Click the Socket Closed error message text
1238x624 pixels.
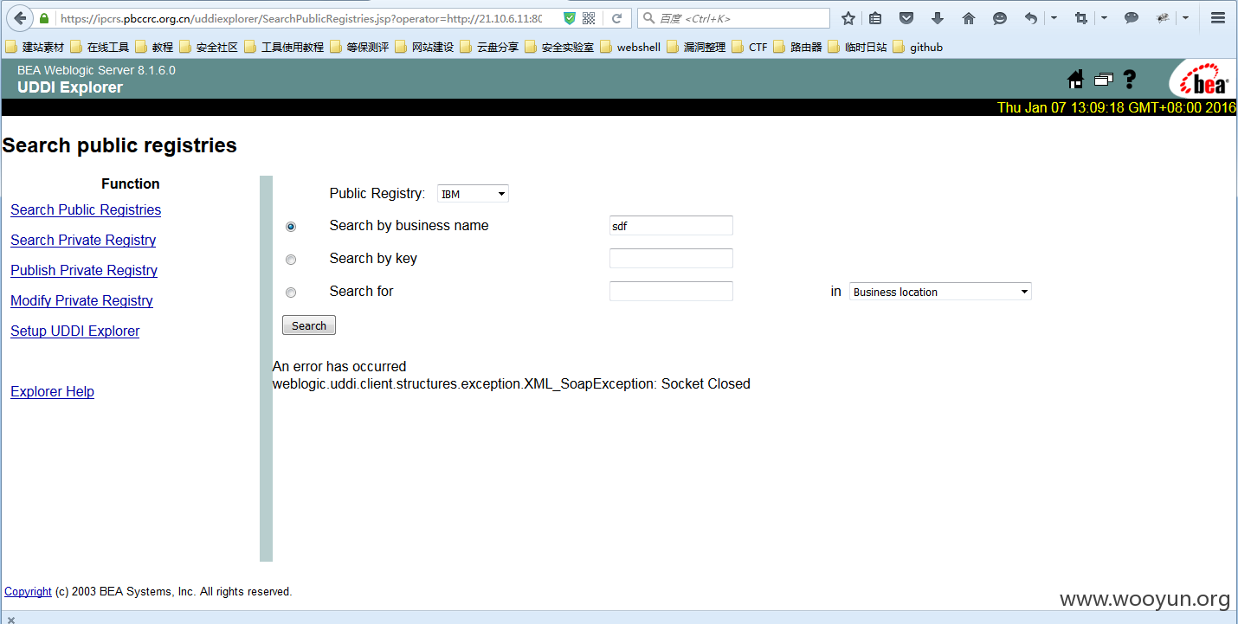click(511, 384)
